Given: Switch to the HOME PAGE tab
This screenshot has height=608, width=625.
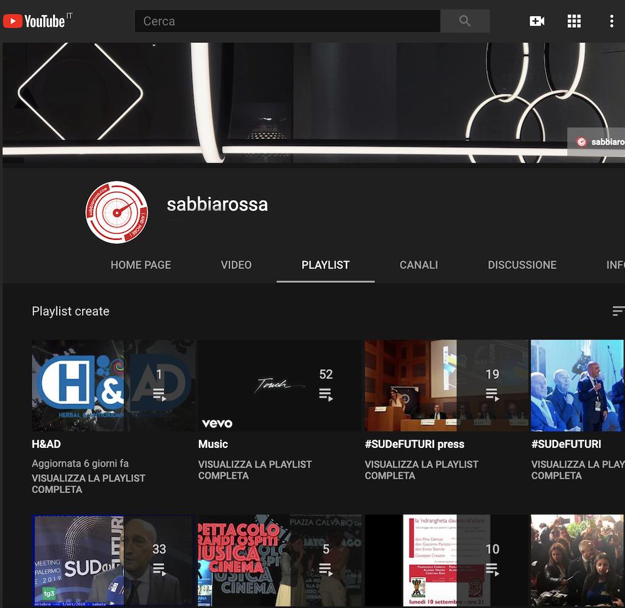Looking at the screenshot, I should pyautogui.click(x=140, y=265).
